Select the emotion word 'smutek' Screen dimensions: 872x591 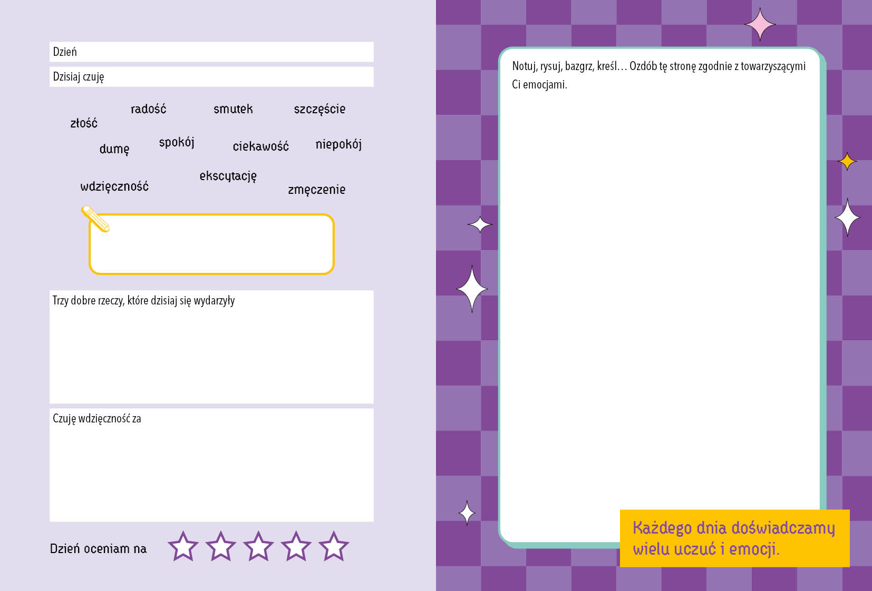(233, 109)
